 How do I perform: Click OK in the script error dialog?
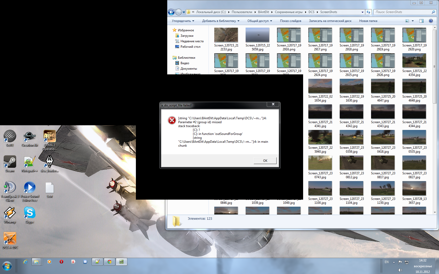tap(265, 160)
